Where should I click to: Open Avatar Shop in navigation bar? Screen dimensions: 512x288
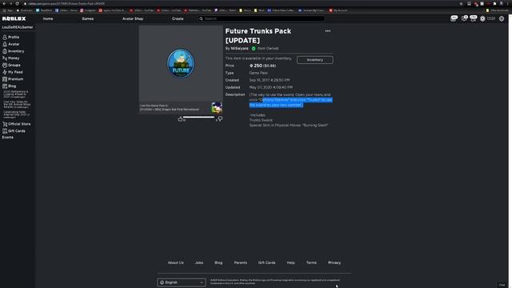click(133, 18)
